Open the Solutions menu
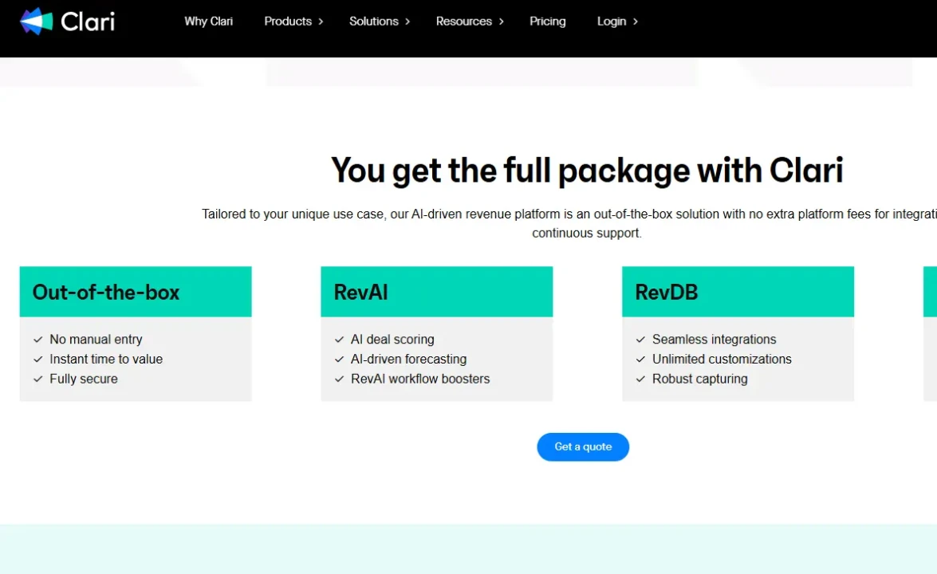937x574 pixels. pos(373,22)
